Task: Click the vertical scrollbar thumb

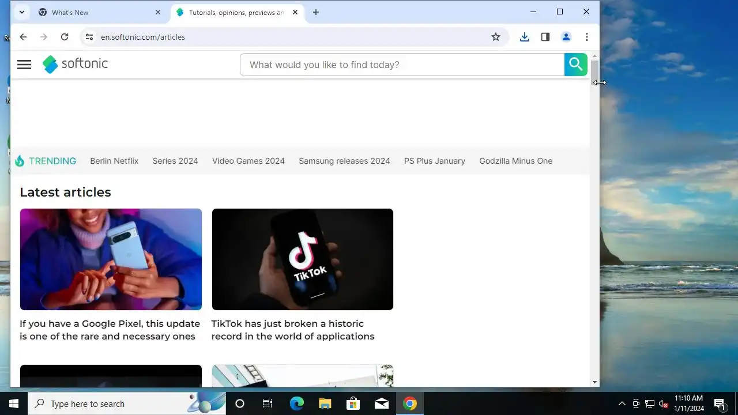Action: pos(594,73)
